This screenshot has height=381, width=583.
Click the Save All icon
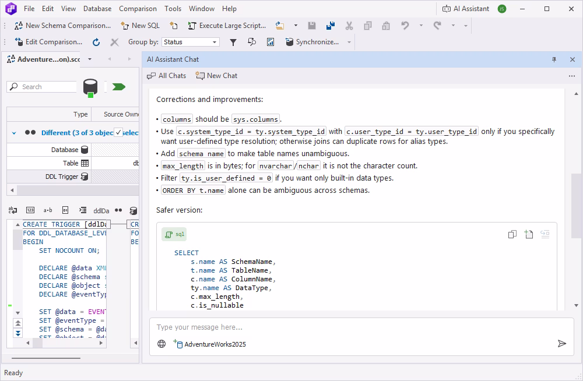(330, 26)
